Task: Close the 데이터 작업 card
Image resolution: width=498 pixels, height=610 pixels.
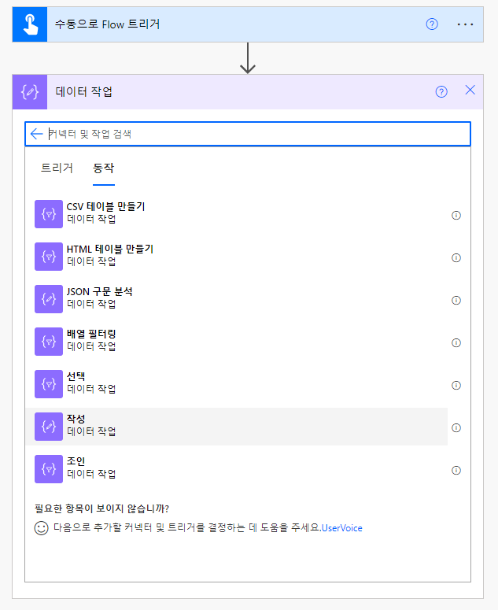Action: 470,91
